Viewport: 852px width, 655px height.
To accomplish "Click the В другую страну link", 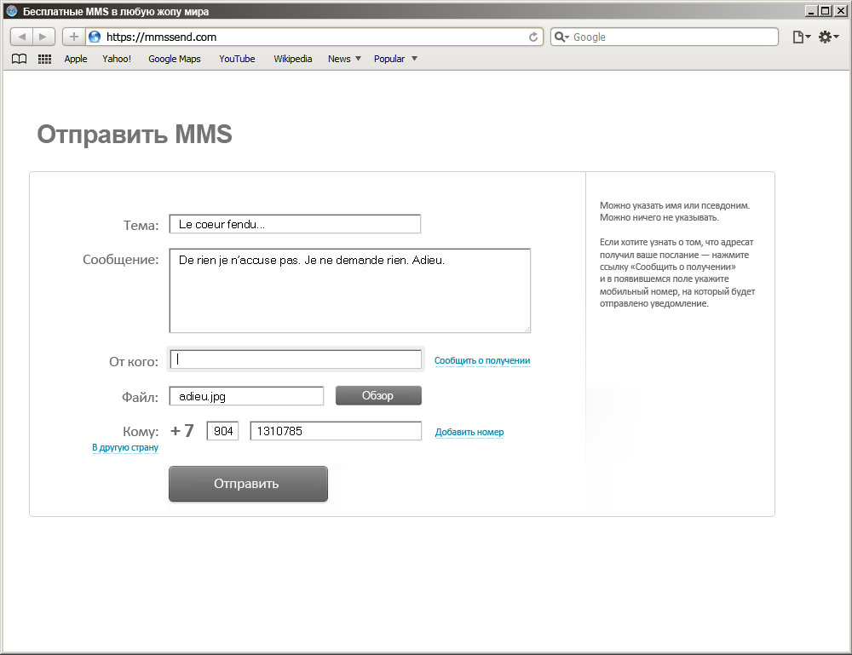I will pos(125,447).
